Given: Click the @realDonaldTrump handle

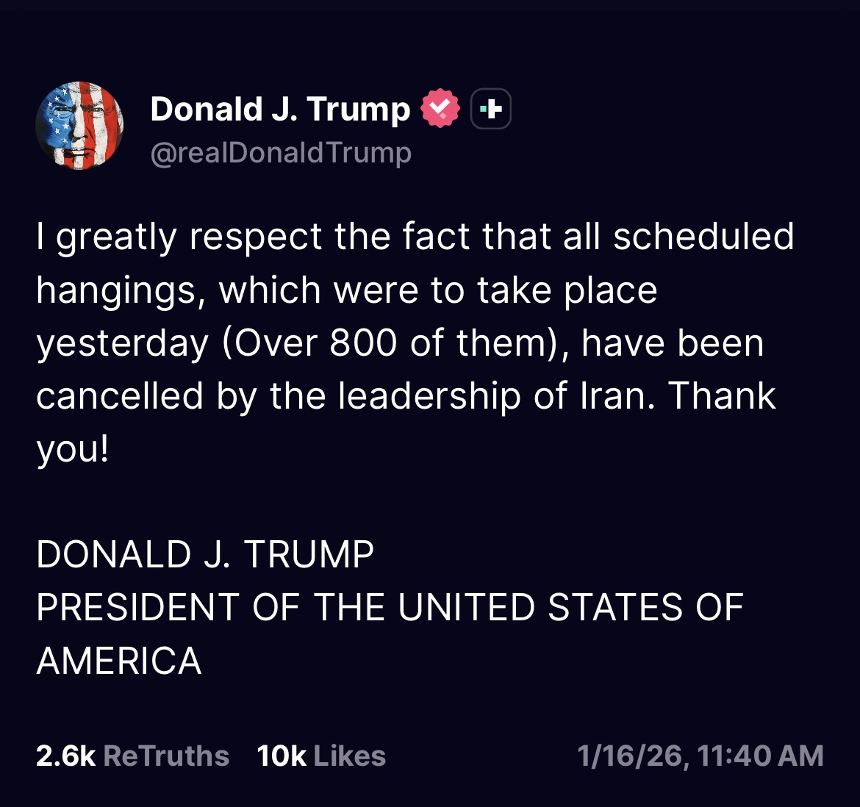Looking at the screenshot, I should [281, 153].
